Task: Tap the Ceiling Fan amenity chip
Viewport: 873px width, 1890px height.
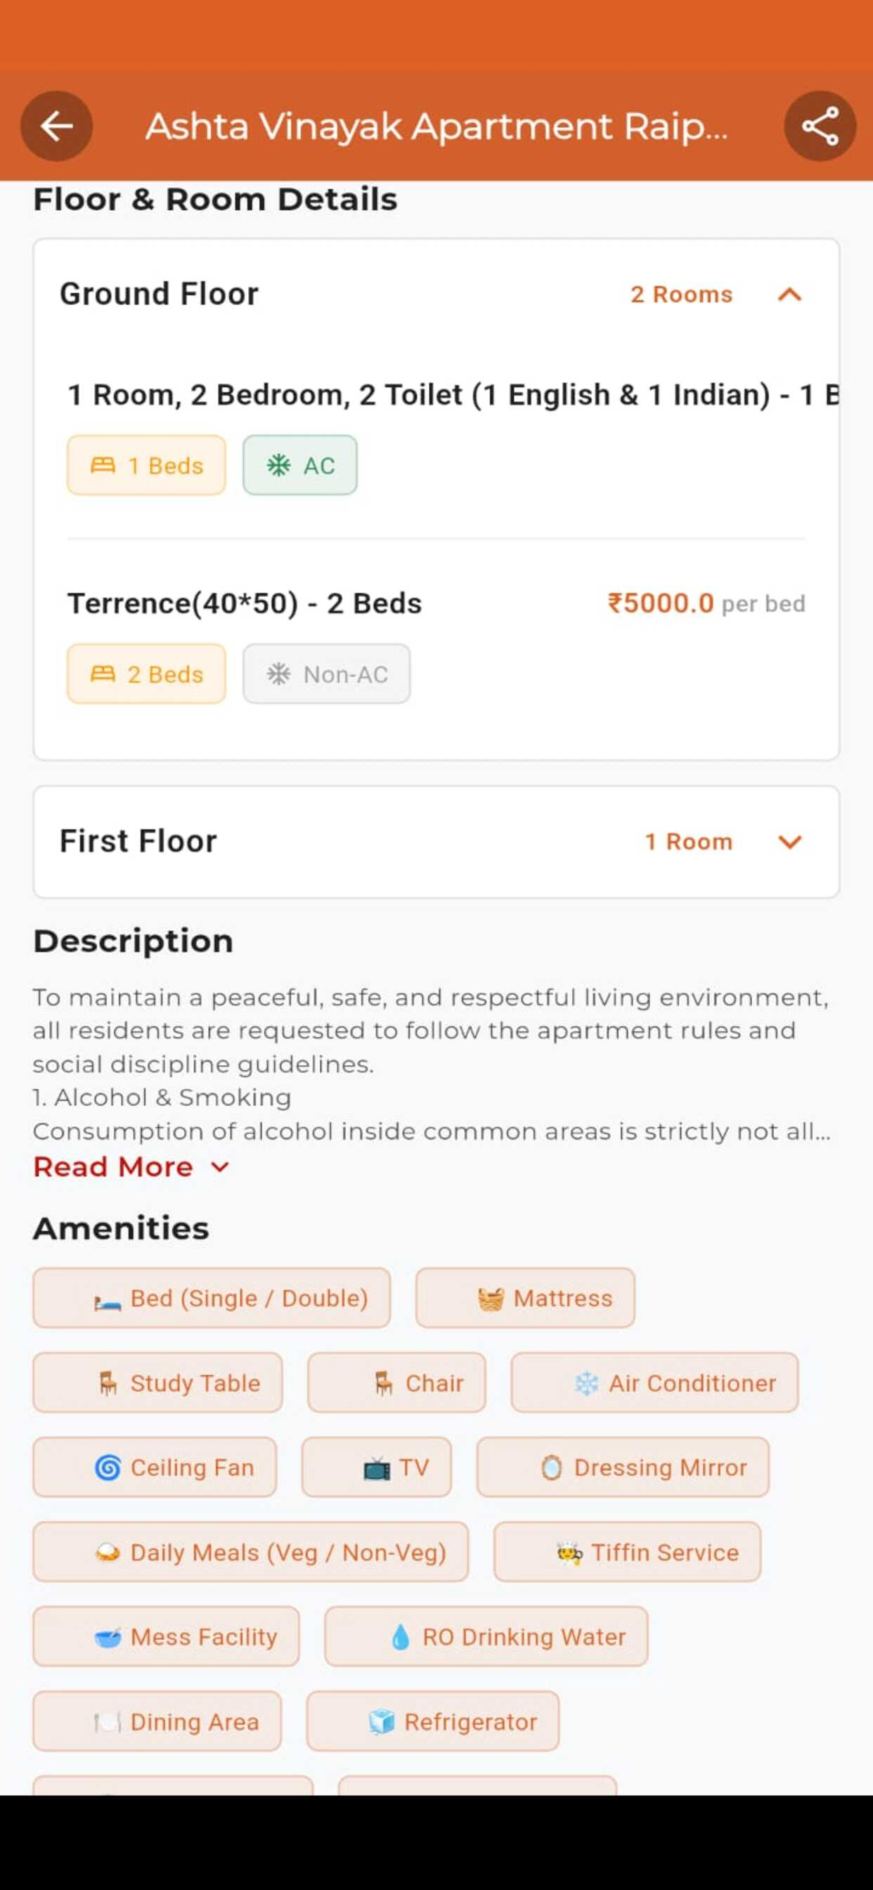Action: pyautogui.click(x=155, y=1467)
